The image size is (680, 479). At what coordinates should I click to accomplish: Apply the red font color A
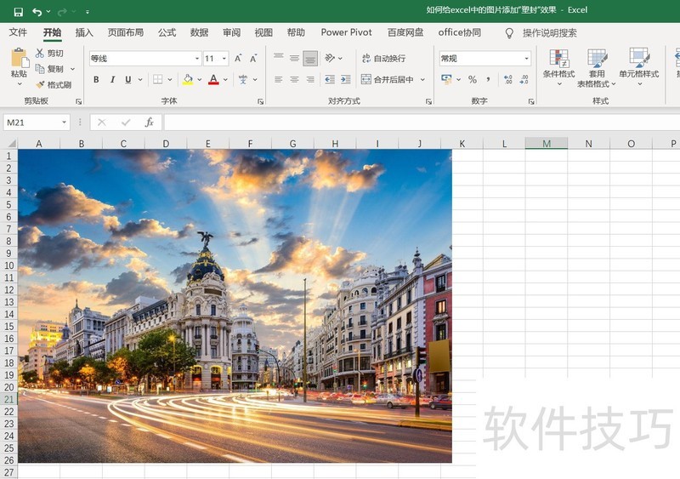click(x=213, y=79)
